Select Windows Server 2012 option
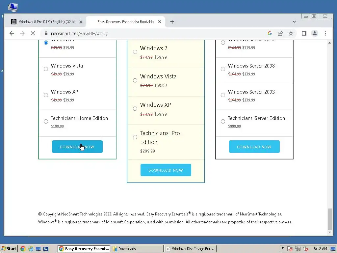This screenshot has height=253, width=337. pos(223,42)
